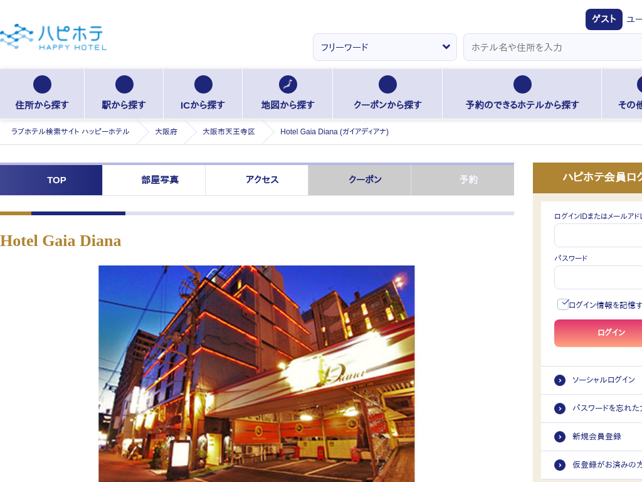Screen dimensions: 642x482
Task: Open ICから探す search menu
Action: [x=203, y=94]
